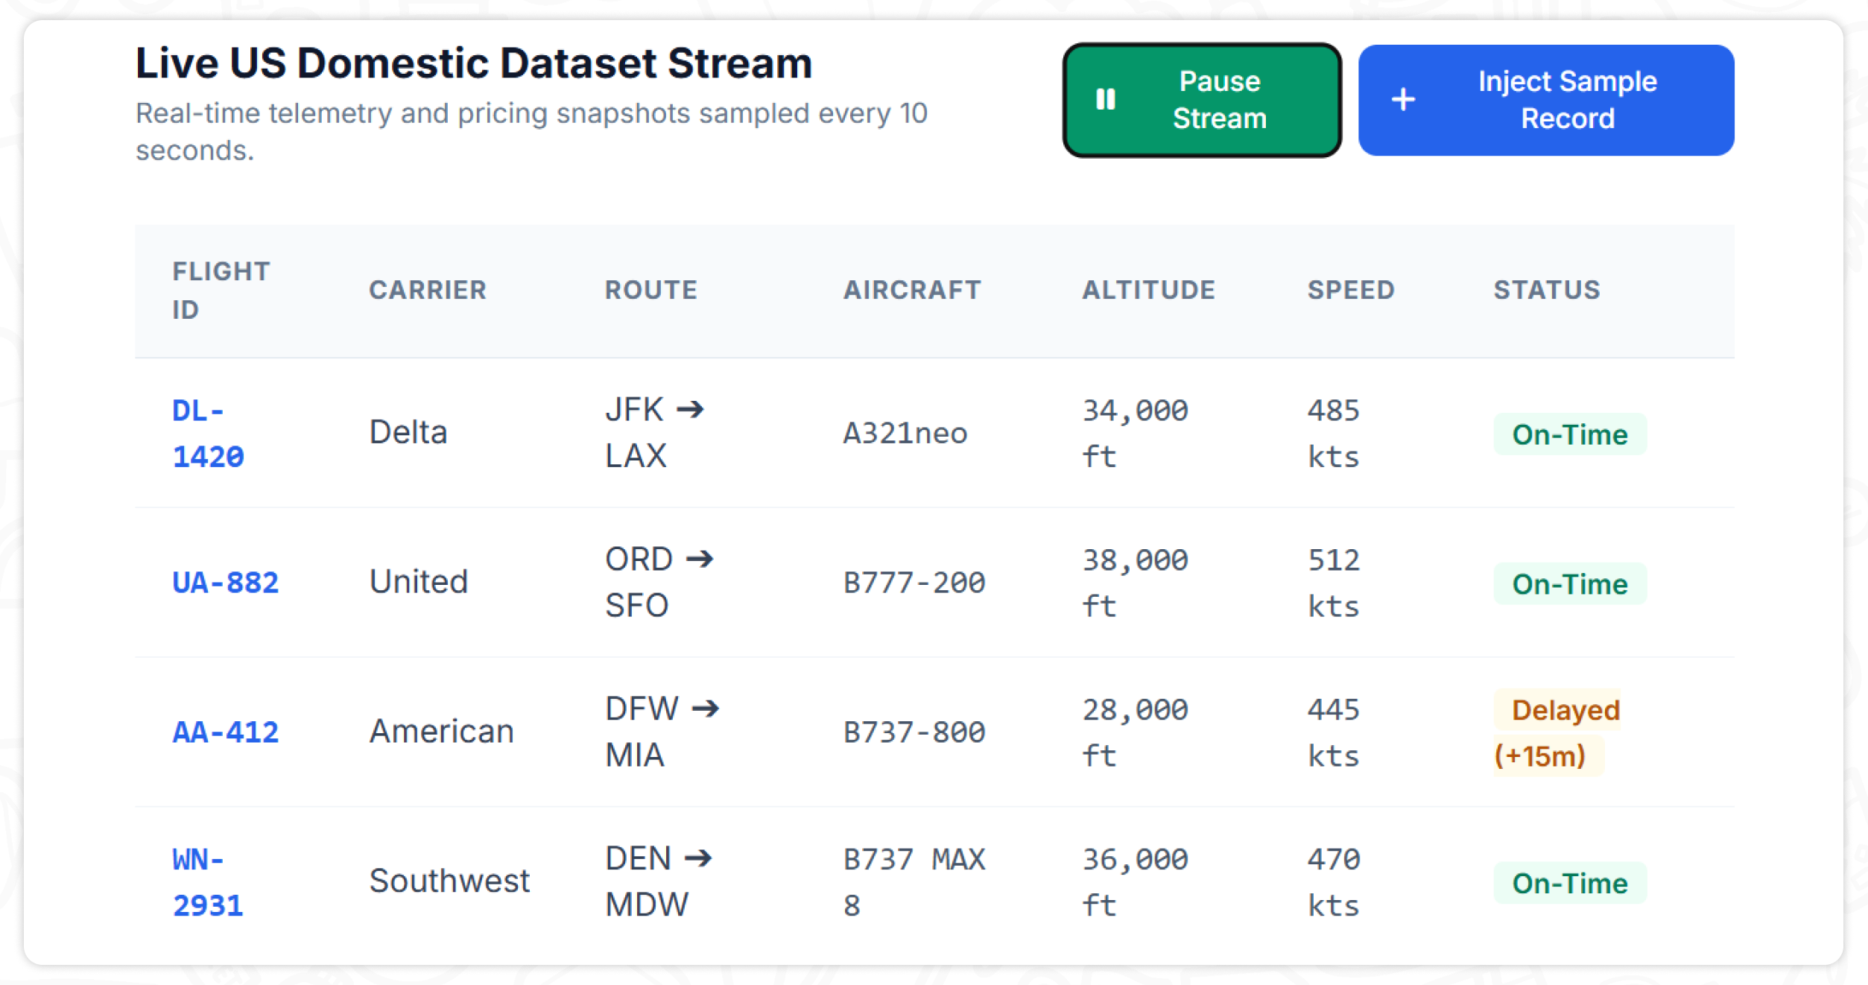
Task: Select the A321neo aircraft cell
Action: click(905, 434)
